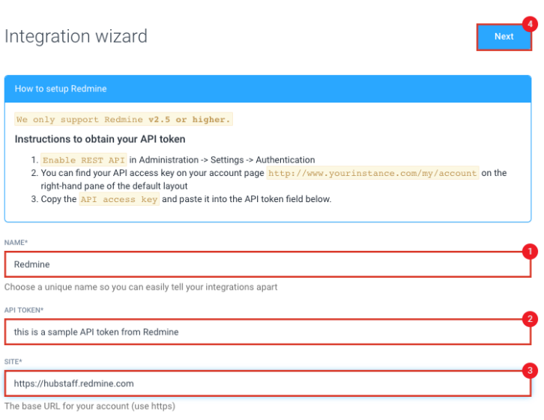Click the Redmine v2.5 or higher notice

123,120
